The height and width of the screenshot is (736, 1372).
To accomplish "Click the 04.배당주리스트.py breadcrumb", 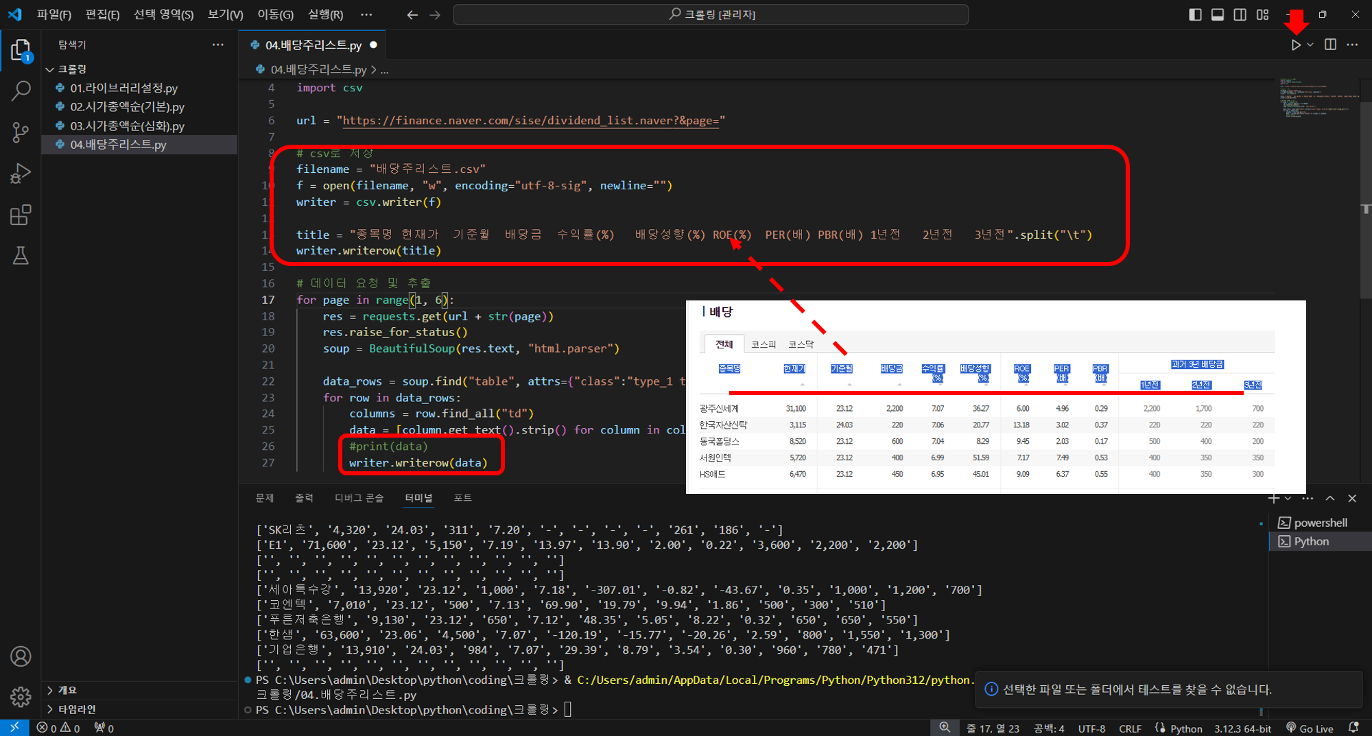I will tap(318, 69).
